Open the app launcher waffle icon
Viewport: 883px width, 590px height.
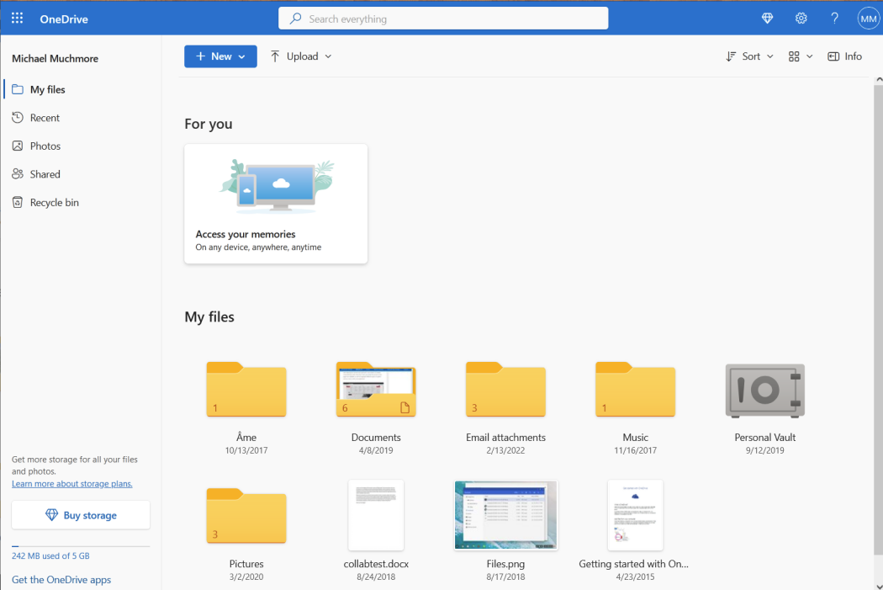coord(17,18)
